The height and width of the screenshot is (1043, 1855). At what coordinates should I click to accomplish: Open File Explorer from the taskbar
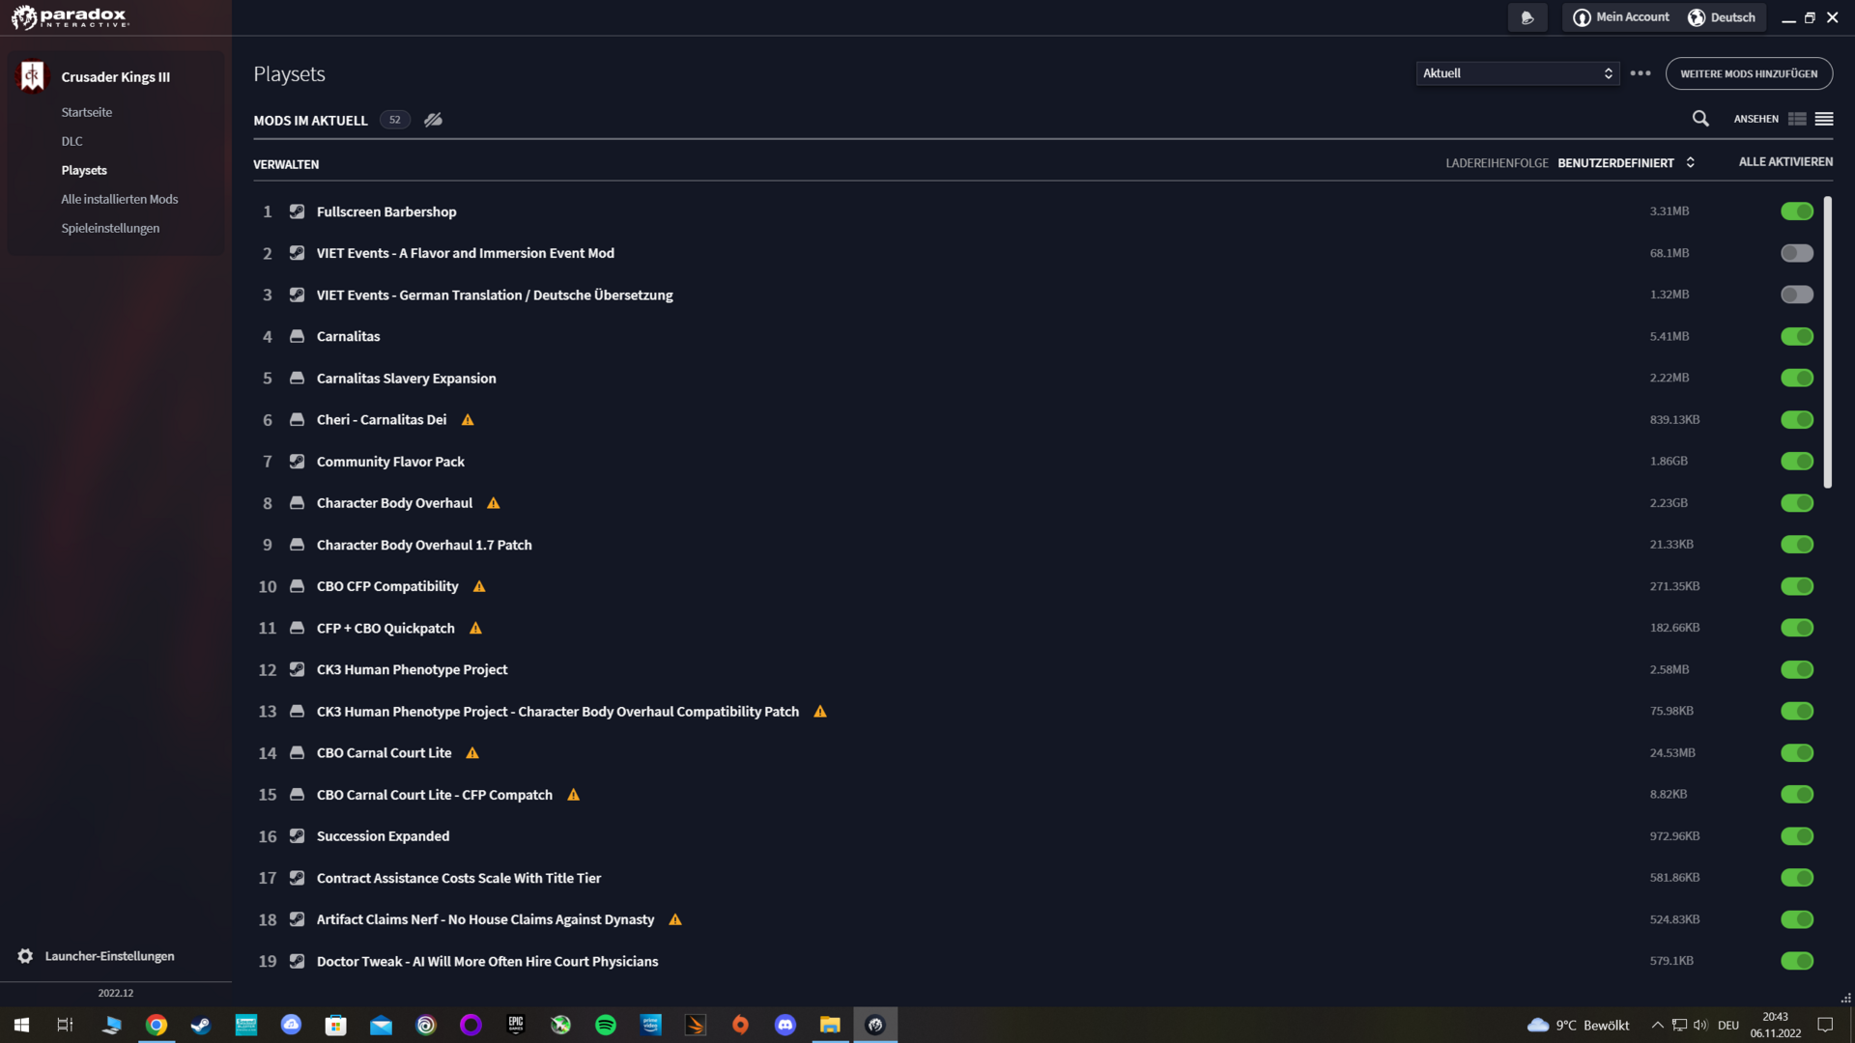pyautogui.click(x=830, y=1025)
